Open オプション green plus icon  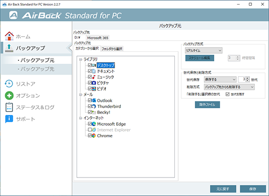9,95
